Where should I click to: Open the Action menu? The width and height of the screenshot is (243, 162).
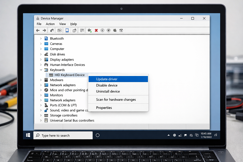point(50,24)
